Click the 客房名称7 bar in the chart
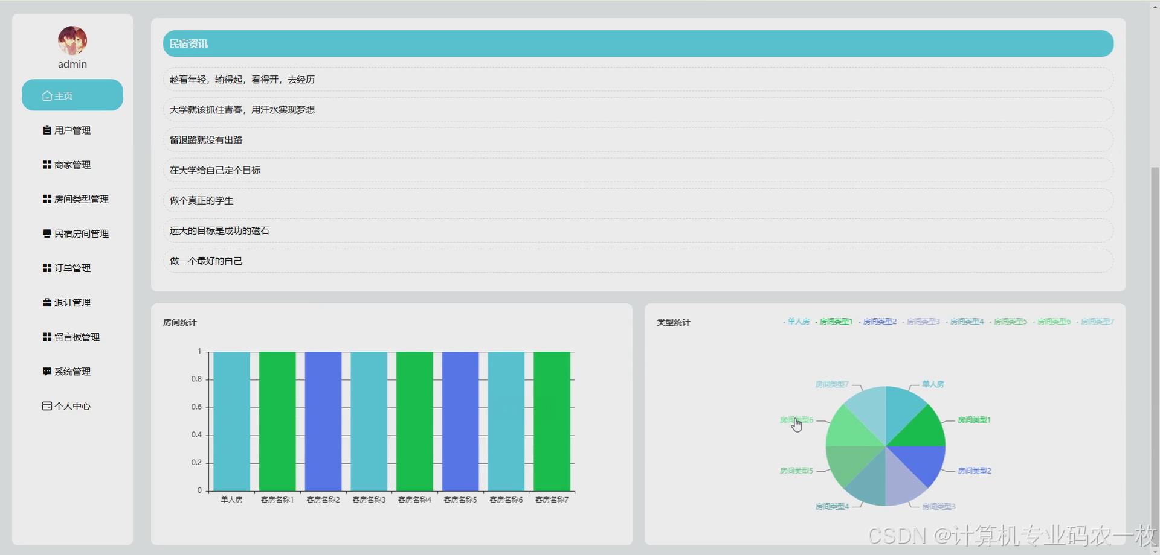This screenshot has height=555, width=1160. [552, 421]
